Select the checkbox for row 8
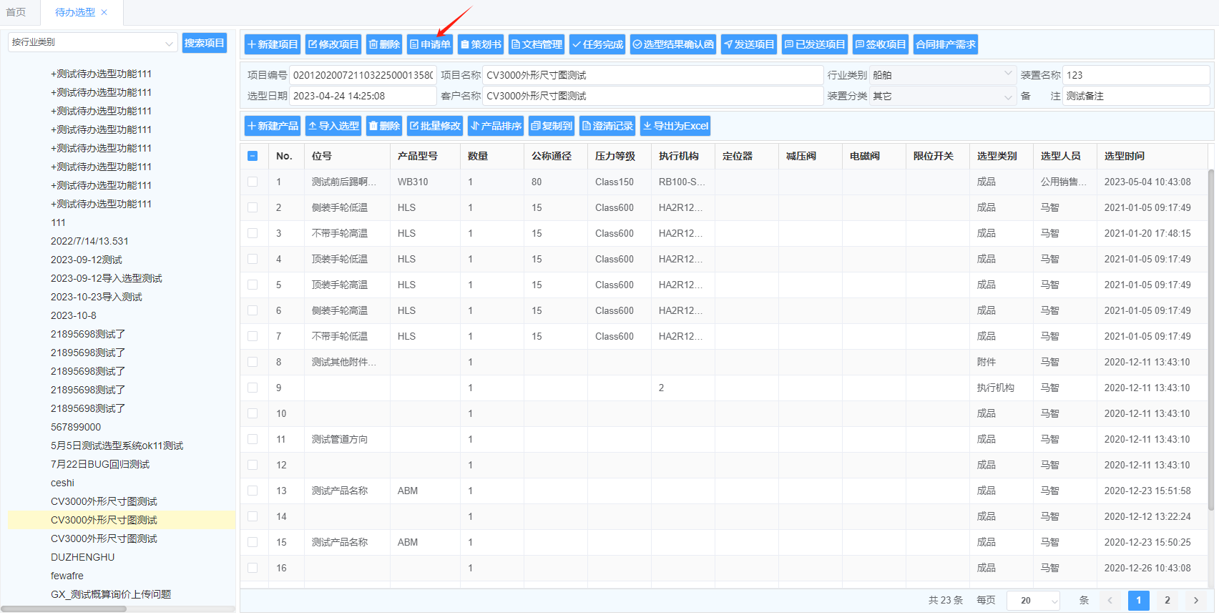This screenshot has width=1219, height=615. (x=253, y=362)
